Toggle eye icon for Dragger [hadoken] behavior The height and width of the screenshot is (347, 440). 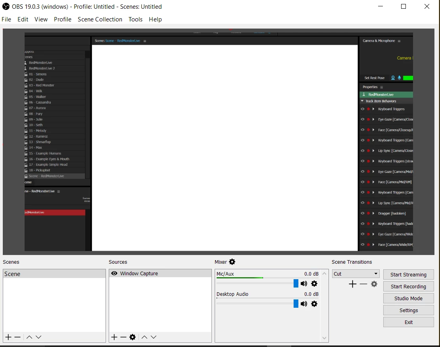click(363, 213)
